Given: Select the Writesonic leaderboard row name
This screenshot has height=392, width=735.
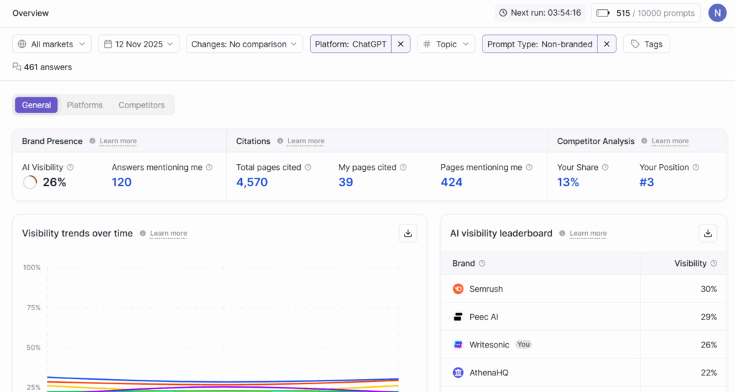Looking at the screenshot, I should (x=490, y=345).
